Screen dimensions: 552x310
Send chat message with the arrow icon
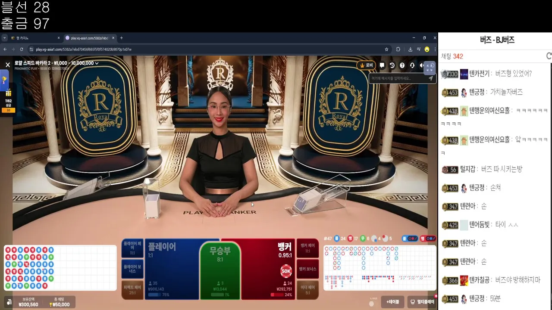click(x=430, y=78)
